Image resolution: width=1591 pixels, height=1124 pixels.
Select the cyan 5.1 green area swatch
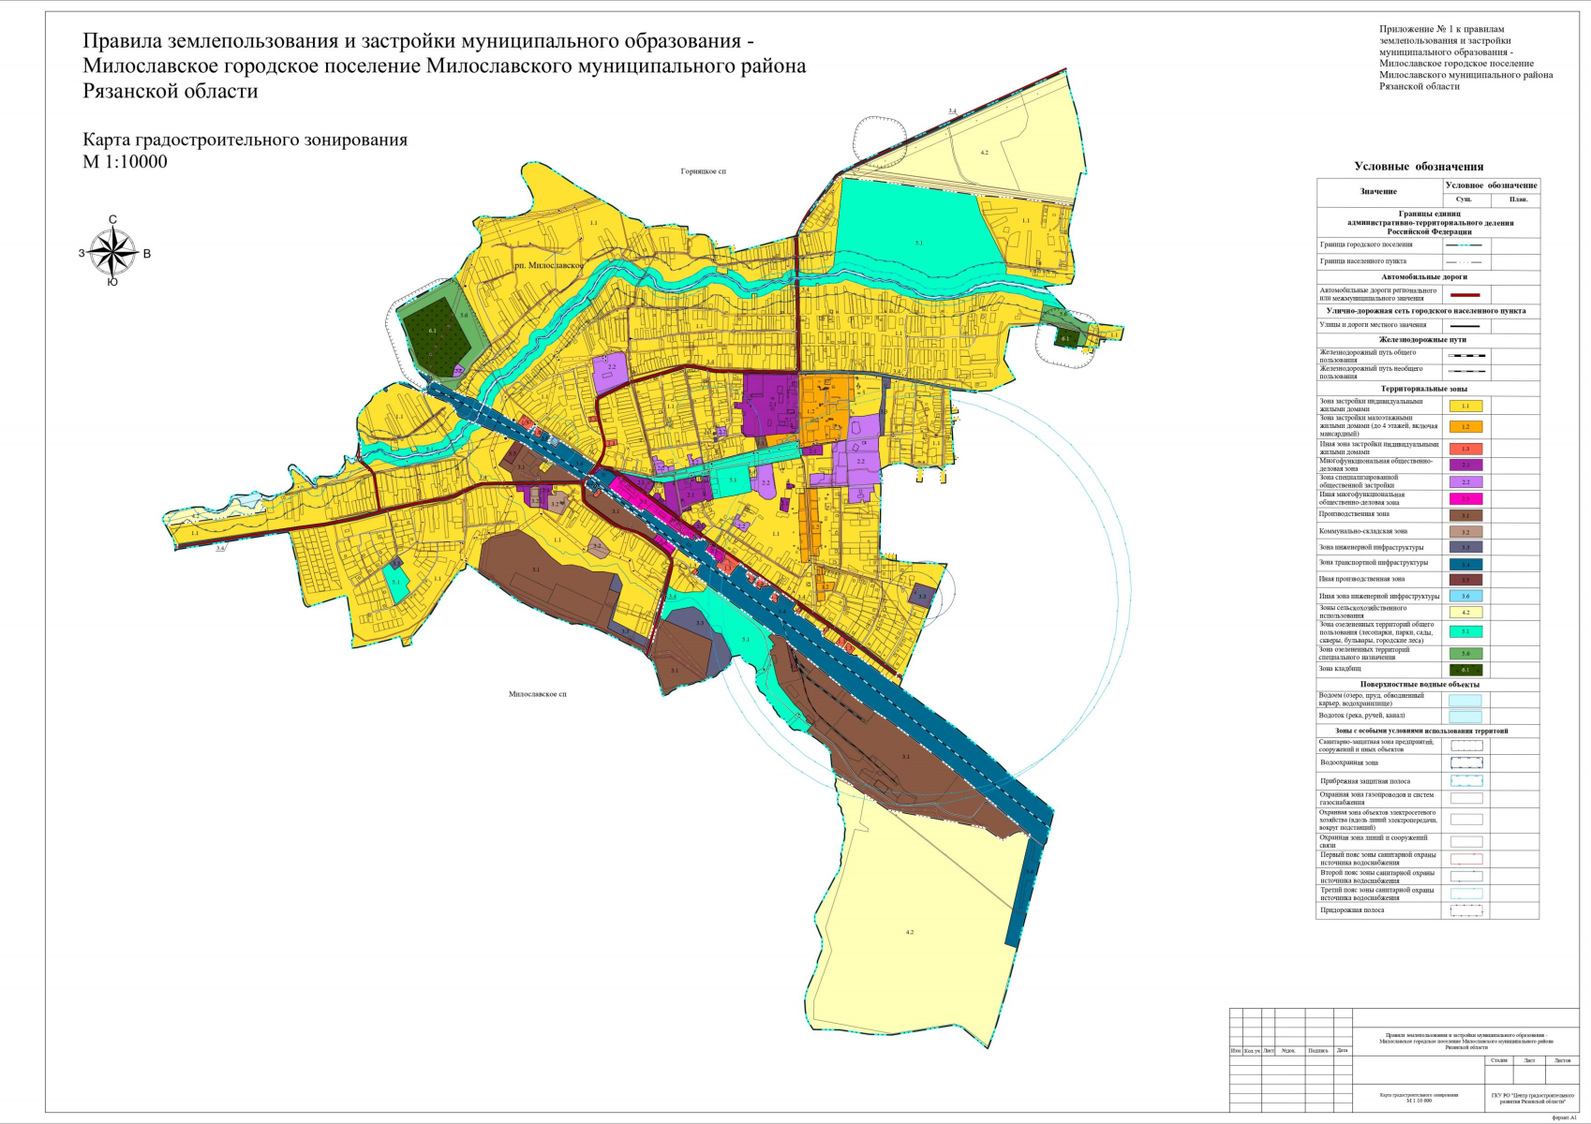pyautogui.click(x=1465, y=632)
